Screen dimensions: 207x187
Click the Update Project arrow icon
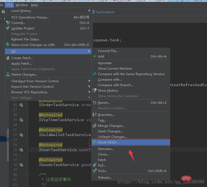8,28
